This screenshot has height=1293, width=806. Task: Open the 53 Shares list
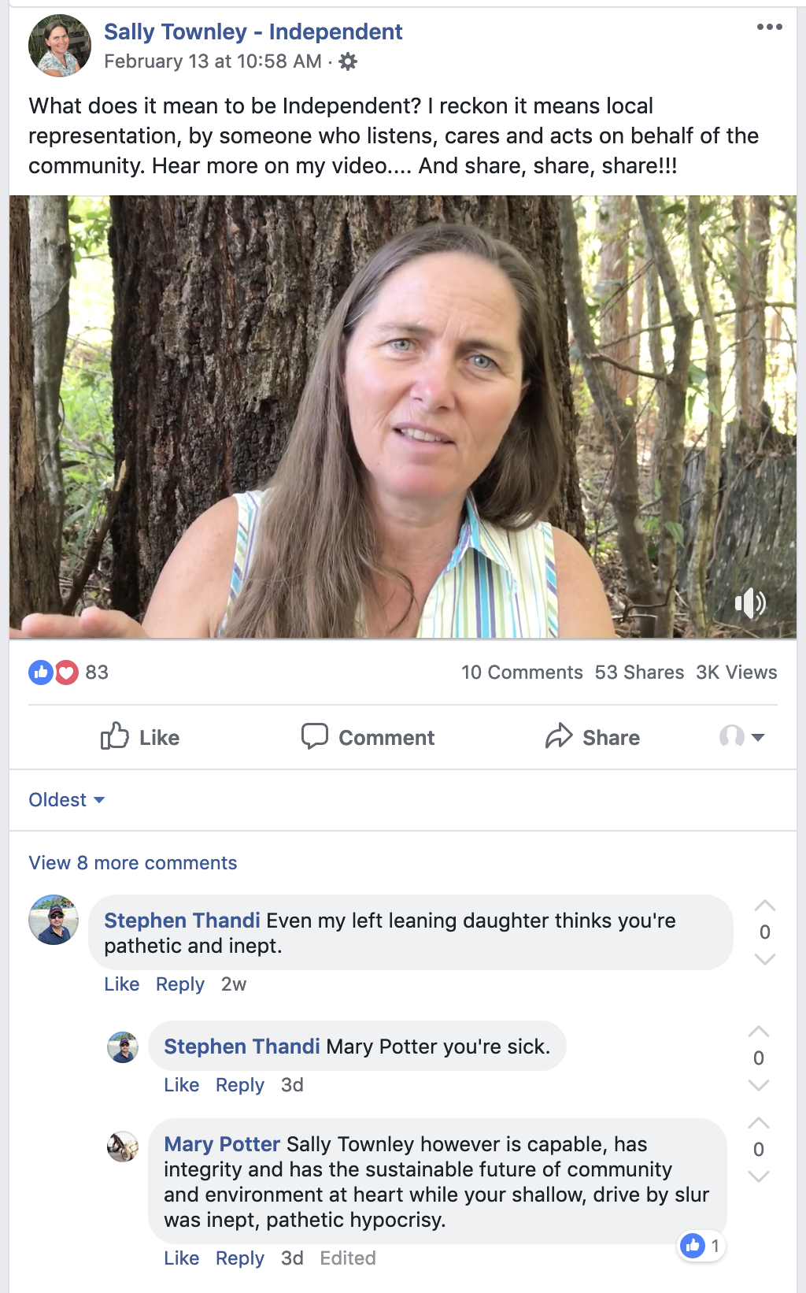(639, 672)
